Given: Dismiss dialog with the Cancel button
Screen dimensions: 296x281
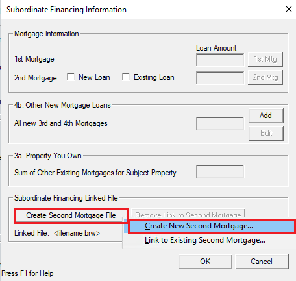Looking at the screenshot, I should [x=262, y=262].
